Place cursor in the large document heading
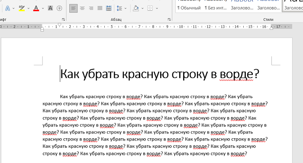 tap(159, 74)
